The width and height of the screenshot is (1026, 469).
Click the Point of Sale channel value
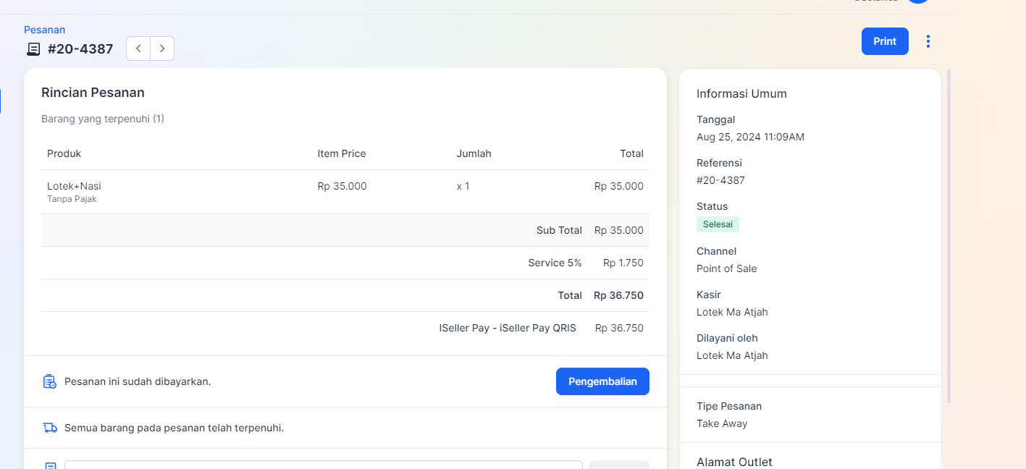726,269
